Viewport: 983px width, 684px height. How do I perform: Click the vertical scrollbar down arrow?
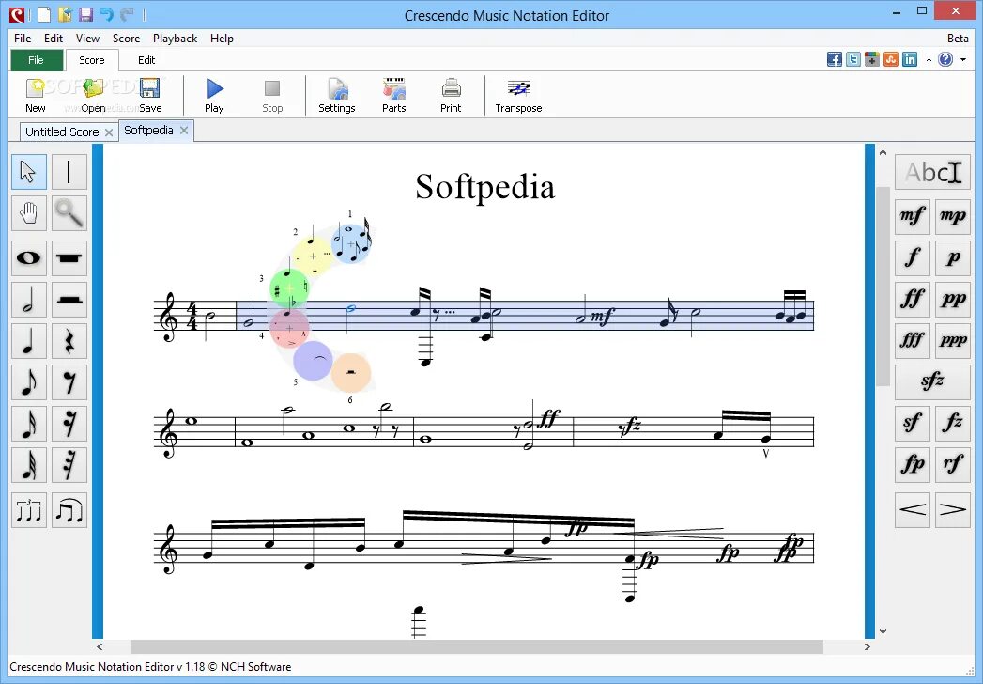pos(883,631)
